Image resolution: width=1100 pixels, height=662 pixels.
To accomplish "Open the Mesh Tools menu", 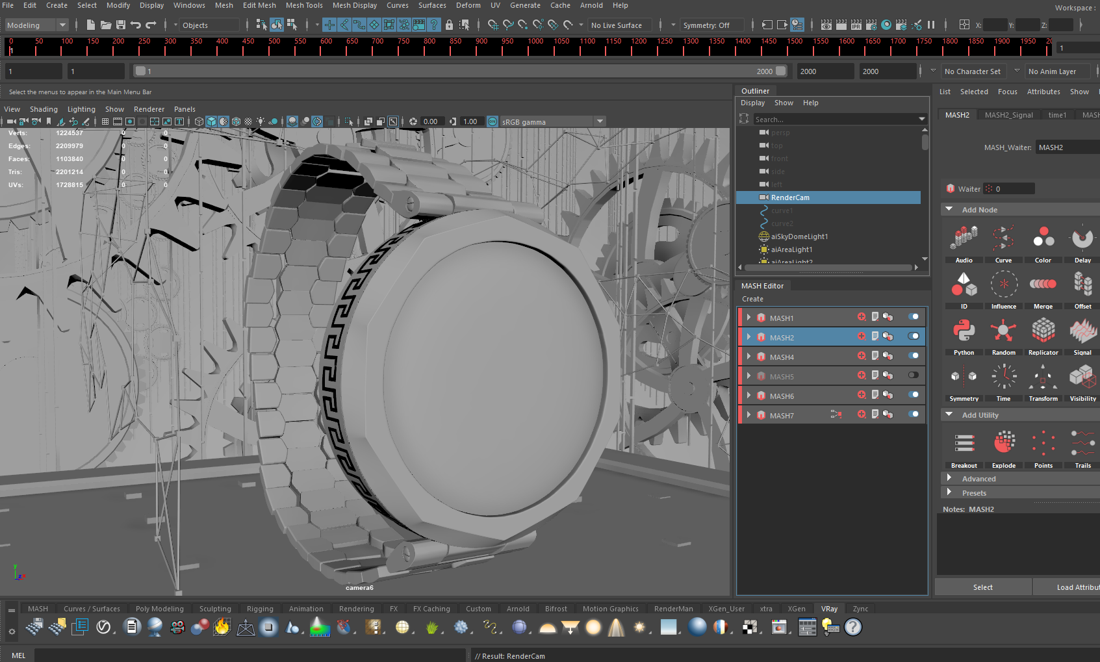I will (304, 5).
